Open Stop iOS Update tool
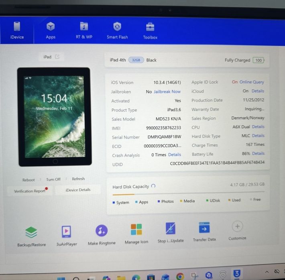Image resolution: width=285 pixels, height=280 pixels. (171, 233)
